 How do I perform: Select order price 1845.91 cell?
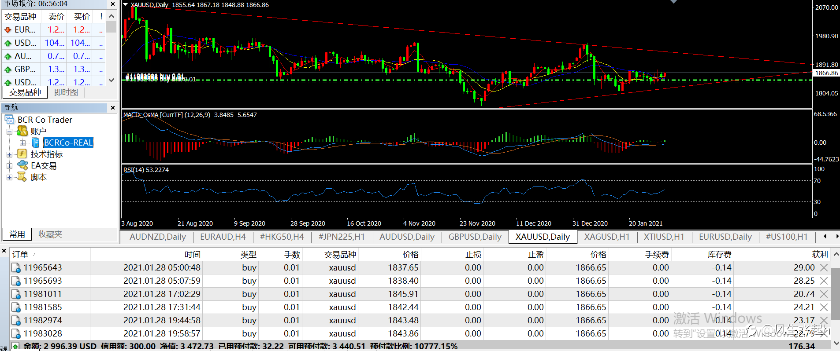[x=403, y=294]
